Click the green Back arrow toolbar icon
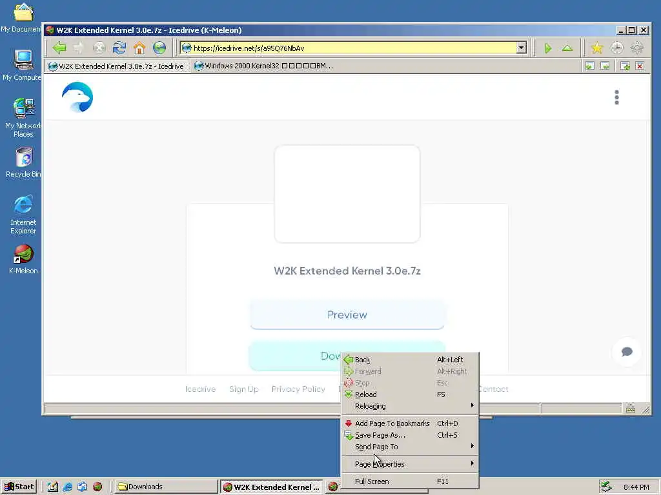Viewport: 661px width, 495px height. tap(59, 48)
